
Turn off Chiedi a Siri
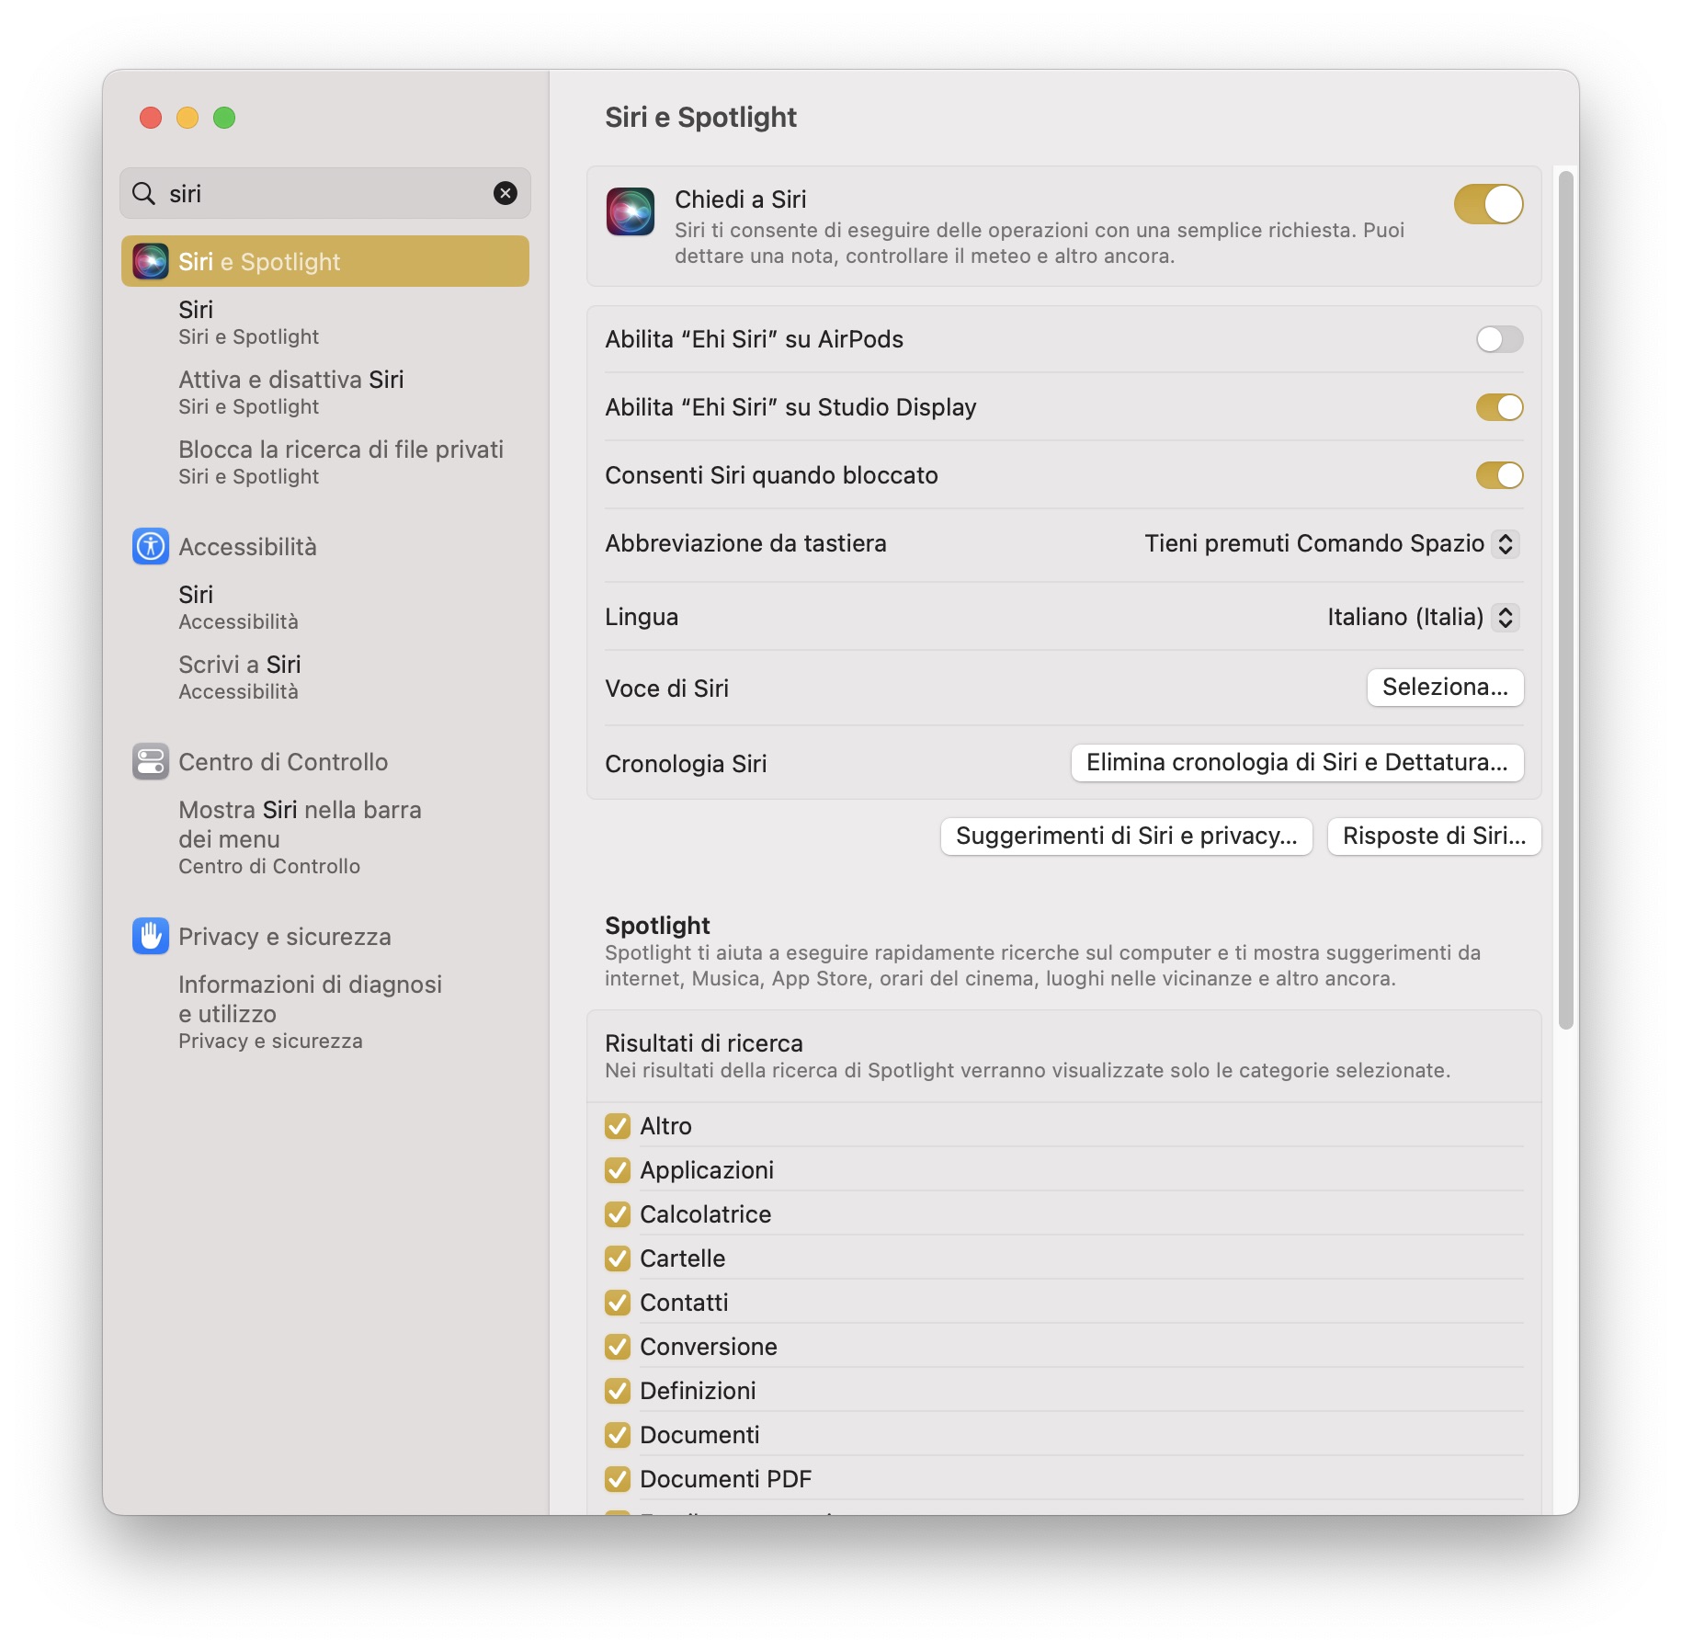click(x=1488, y=204)
